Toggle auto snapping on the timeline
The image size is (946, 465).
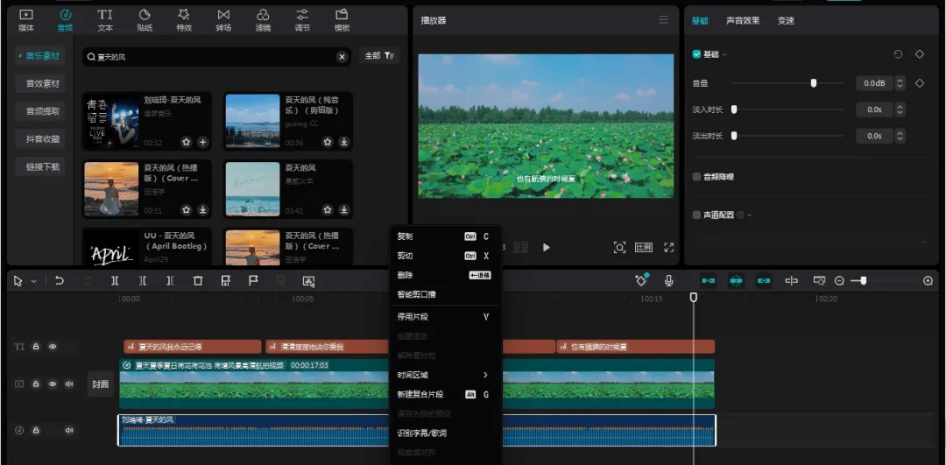(736, 280)
